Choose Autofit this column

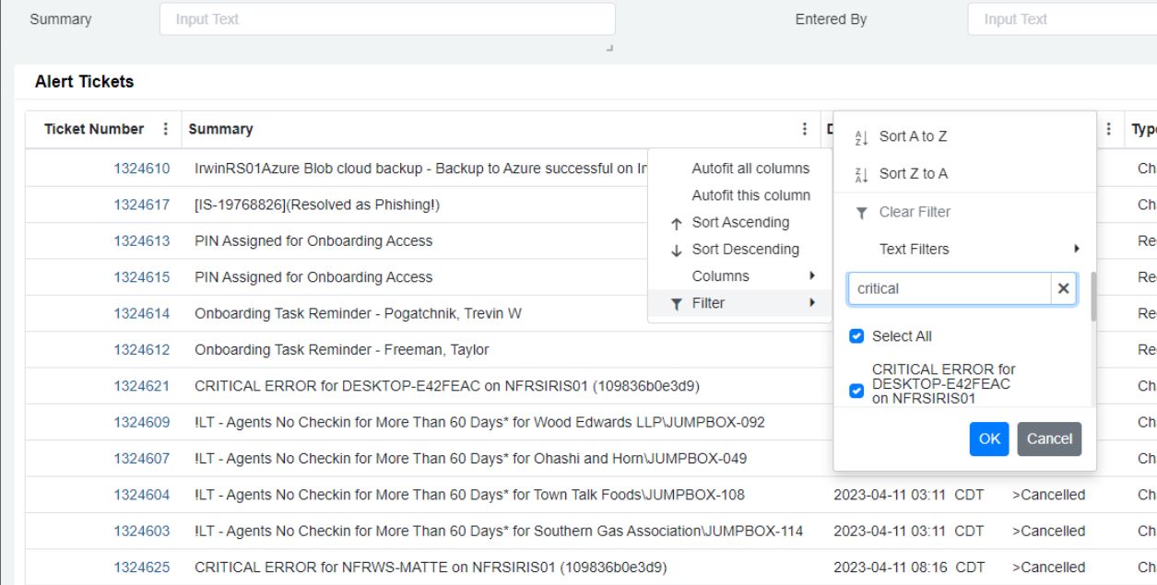pyautogui.click(x=750, y=195)
